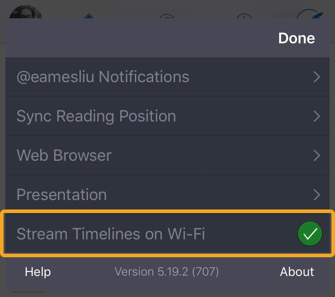
Task: Select the Web Browser settings row
Action: [x=64, y=155]
